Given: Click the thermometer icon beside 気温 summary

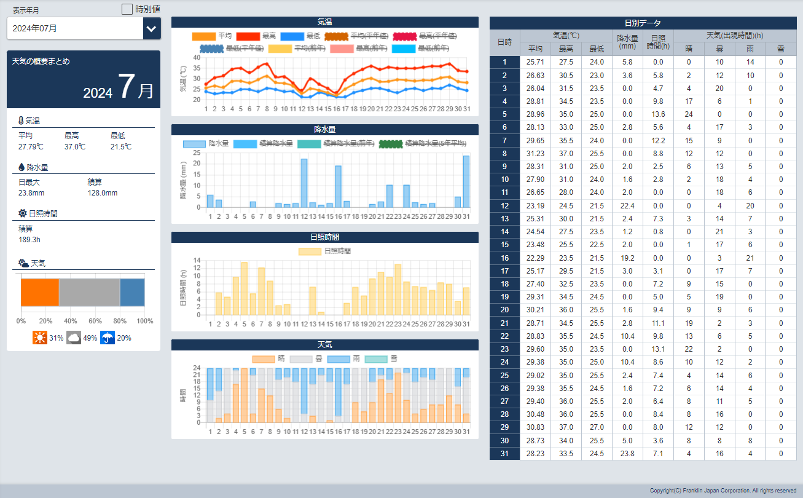Looking at the screenshot, I should (22, 121).
